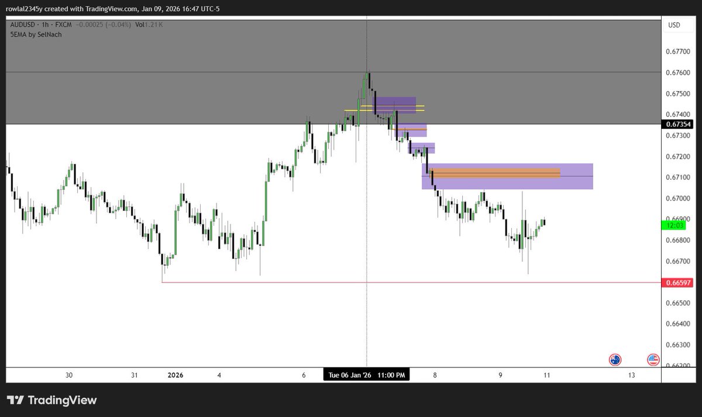
Task: Click the 4 date on time axis
Action: click(x=219, y=376)
